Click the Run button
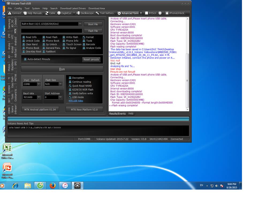The height and width of the screenshot is (205, 257). pyautogui.click(x=62, y=69)
